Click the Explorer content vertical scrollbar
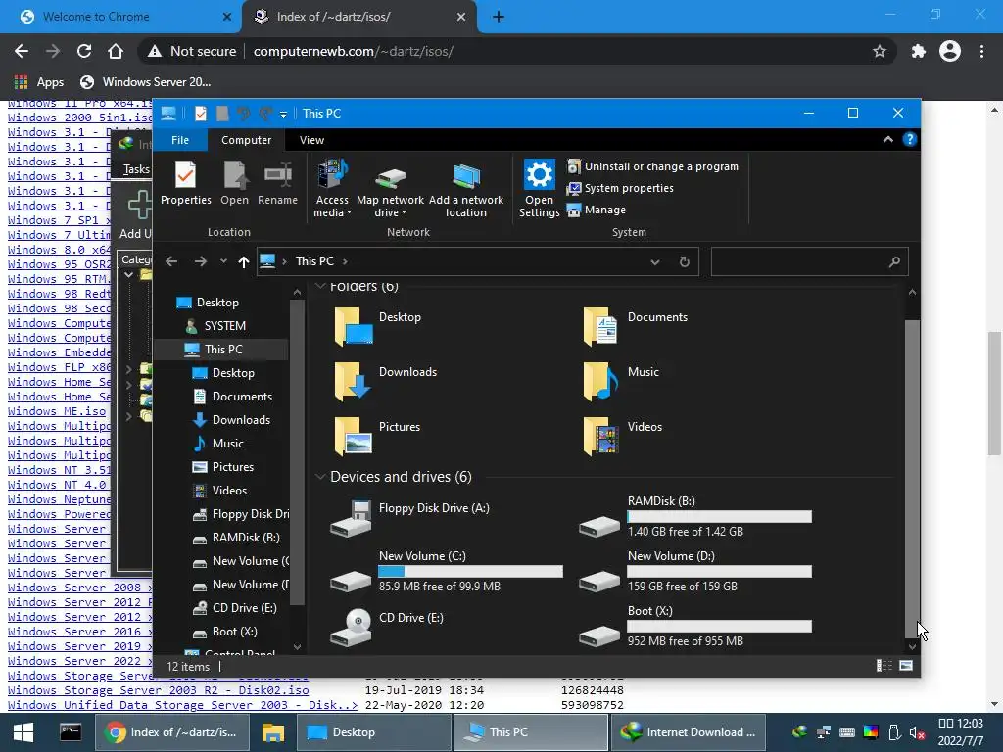1003x752 pixels. pos(912,478)
